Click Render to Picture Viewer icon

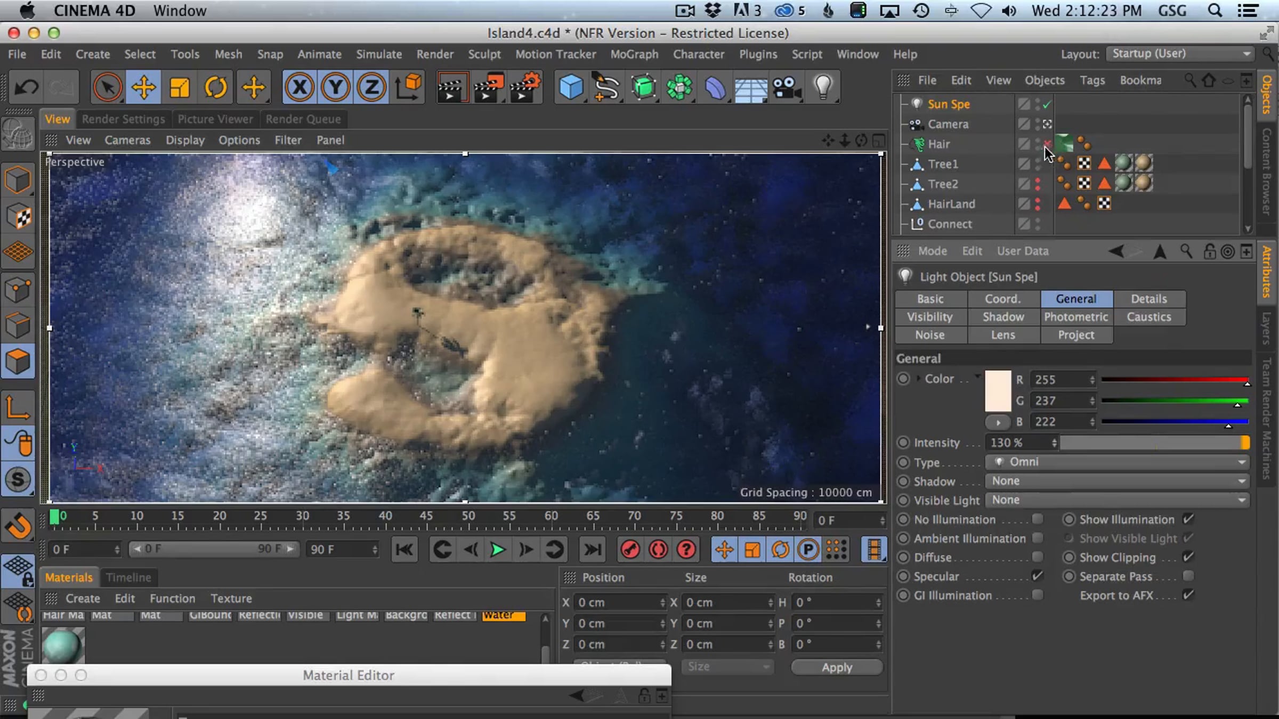[x=488, y=87]
